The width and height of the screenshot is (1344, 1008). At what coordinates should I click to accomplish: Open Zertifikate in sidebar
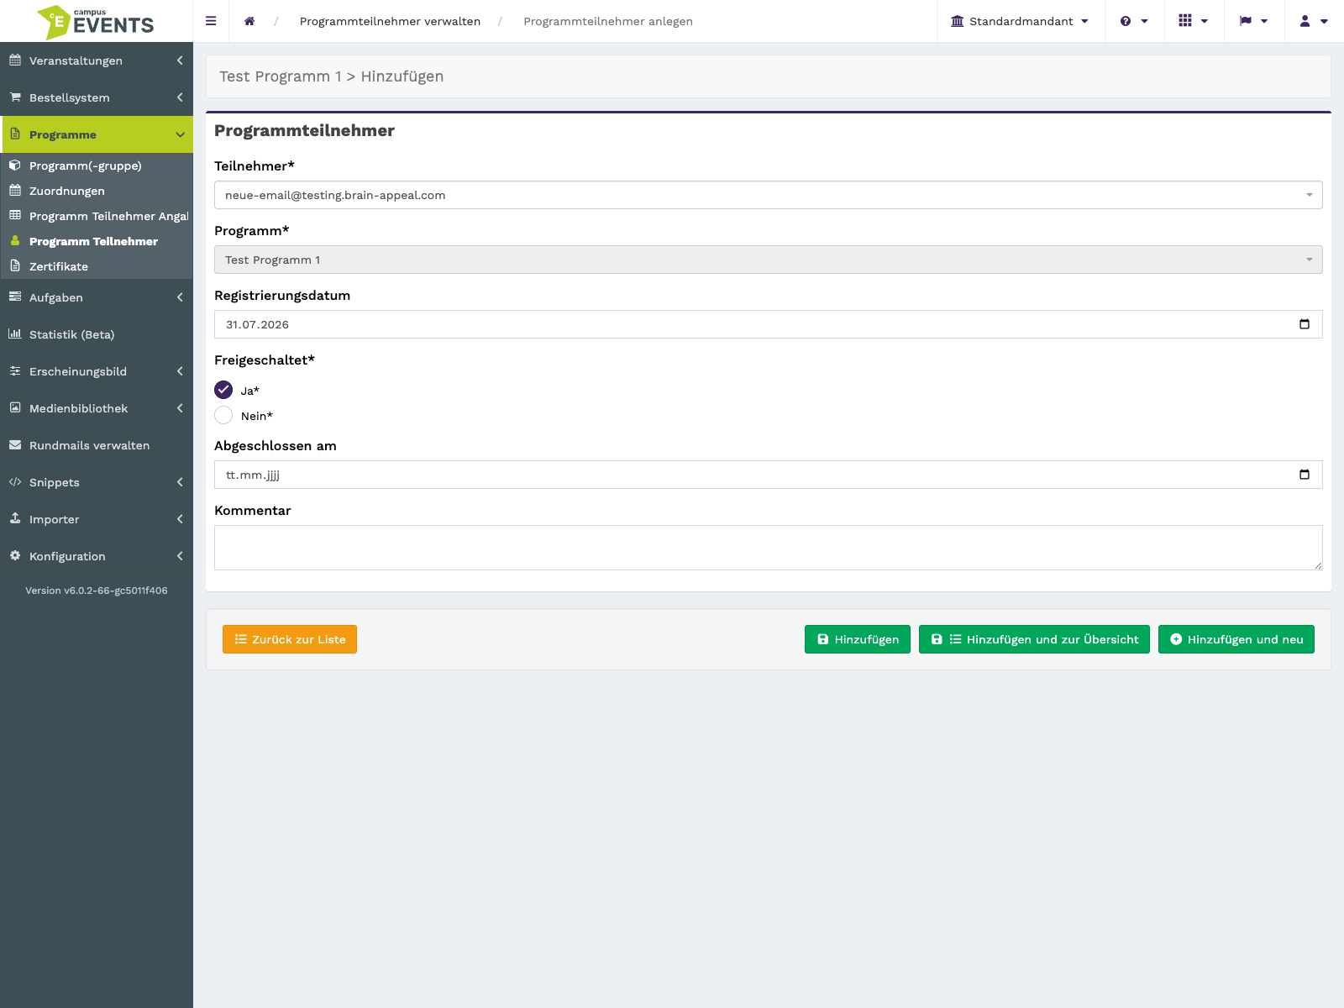coord(97,266)
